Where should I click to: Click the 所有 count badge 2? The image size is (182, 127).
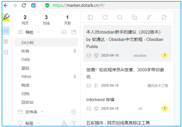pos(75,51)
